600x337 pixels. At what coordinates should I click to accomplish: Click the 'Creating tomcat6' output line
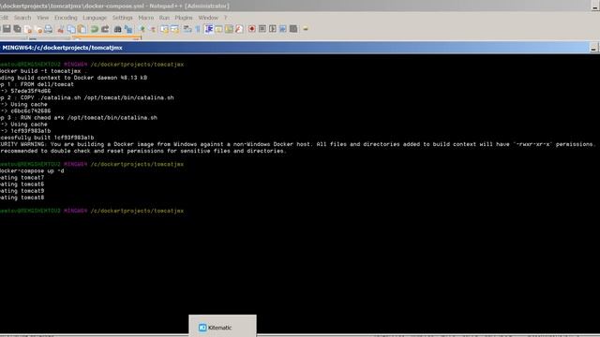[x=22, y=184]
